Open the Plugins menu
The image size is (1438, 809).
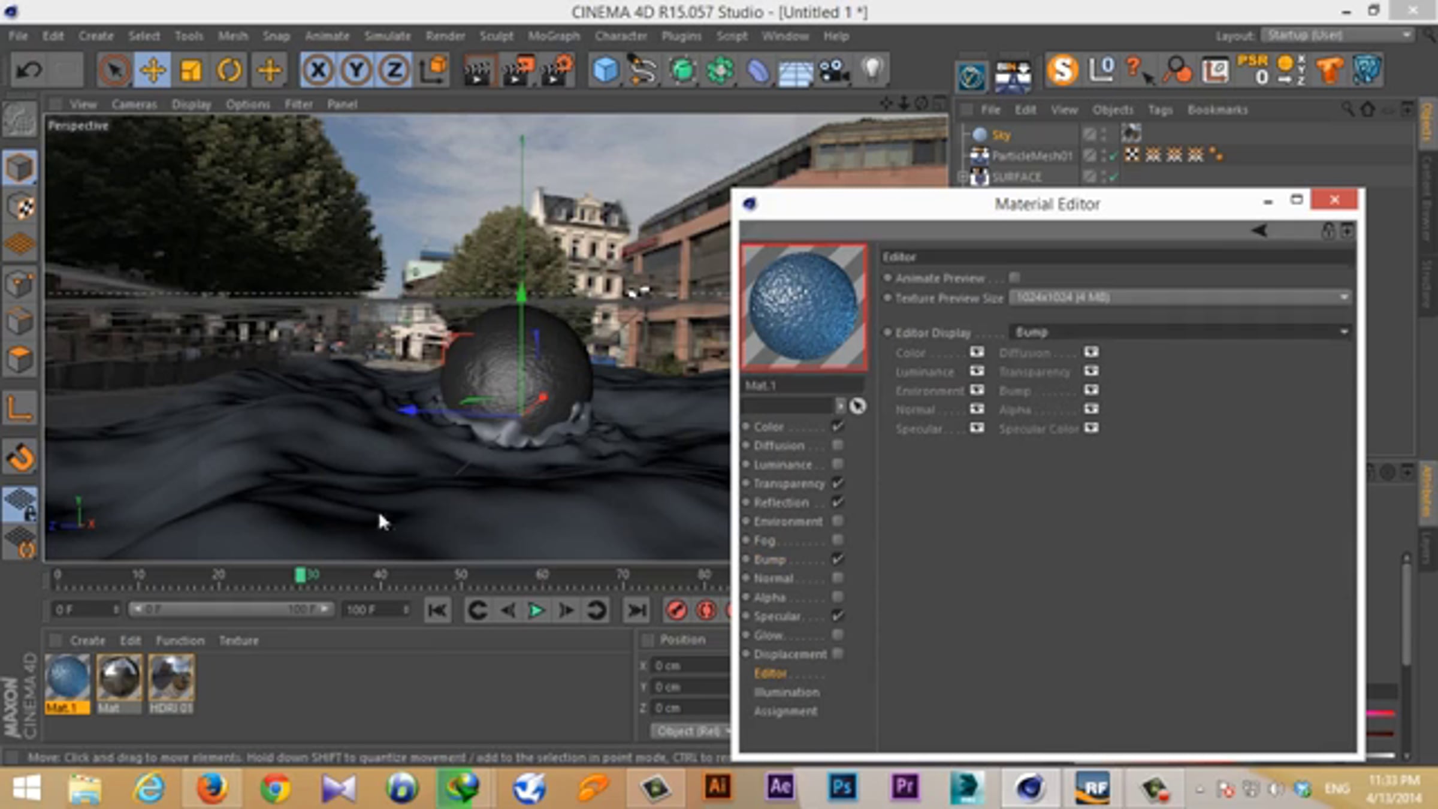point(681,36)
